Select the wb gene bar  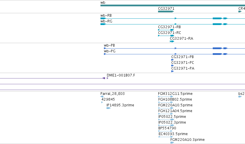tap(173, 5)
